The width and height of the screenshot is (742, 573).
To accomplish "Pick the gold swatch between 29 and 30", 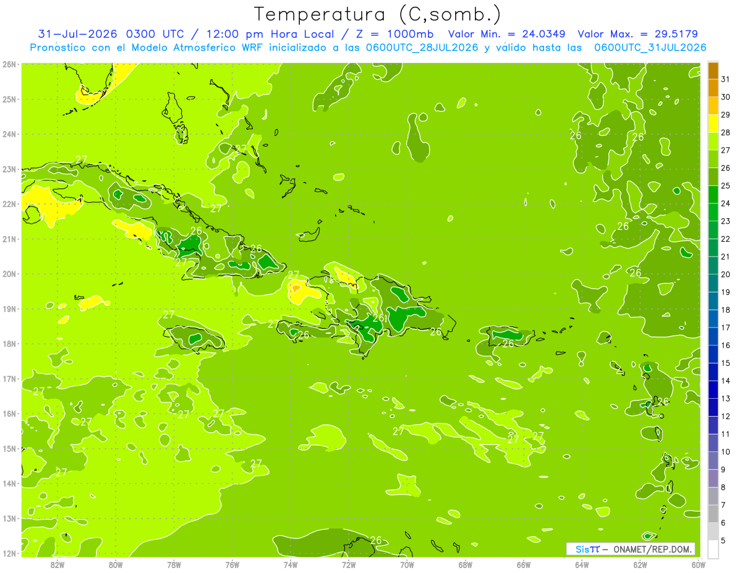I will [713, 106].
